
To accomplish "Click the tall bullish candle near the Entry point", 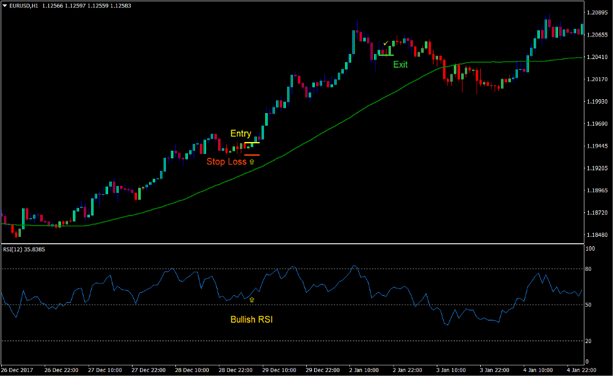I will click(261, 132).
